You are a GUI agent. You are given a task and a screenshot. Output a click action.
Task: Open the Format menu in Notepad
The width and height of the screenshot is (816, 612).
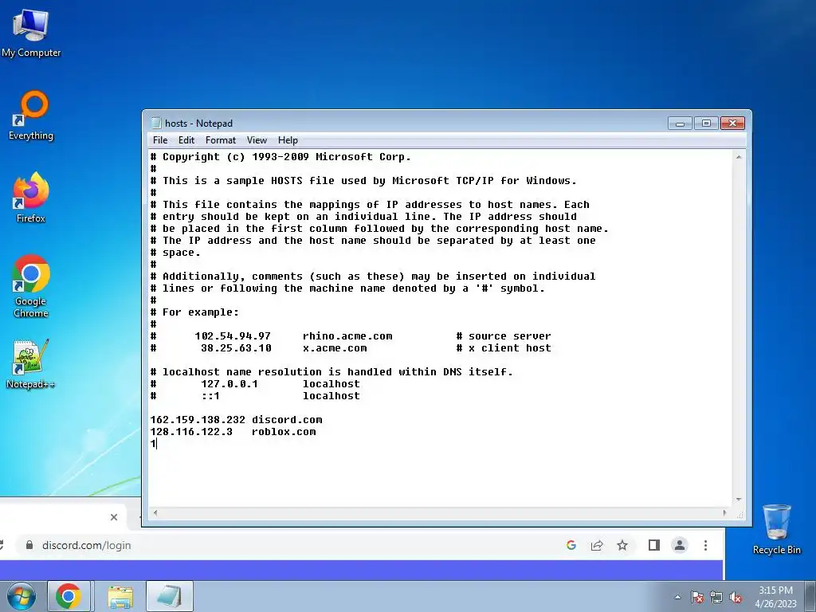click(x=220, y=140)
